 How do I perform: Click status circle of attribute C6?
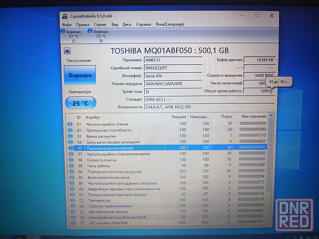[x=73, y=217]
